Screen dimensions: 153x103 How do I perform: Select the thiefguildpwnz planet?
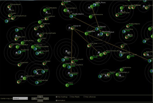(x=128, y=26)
